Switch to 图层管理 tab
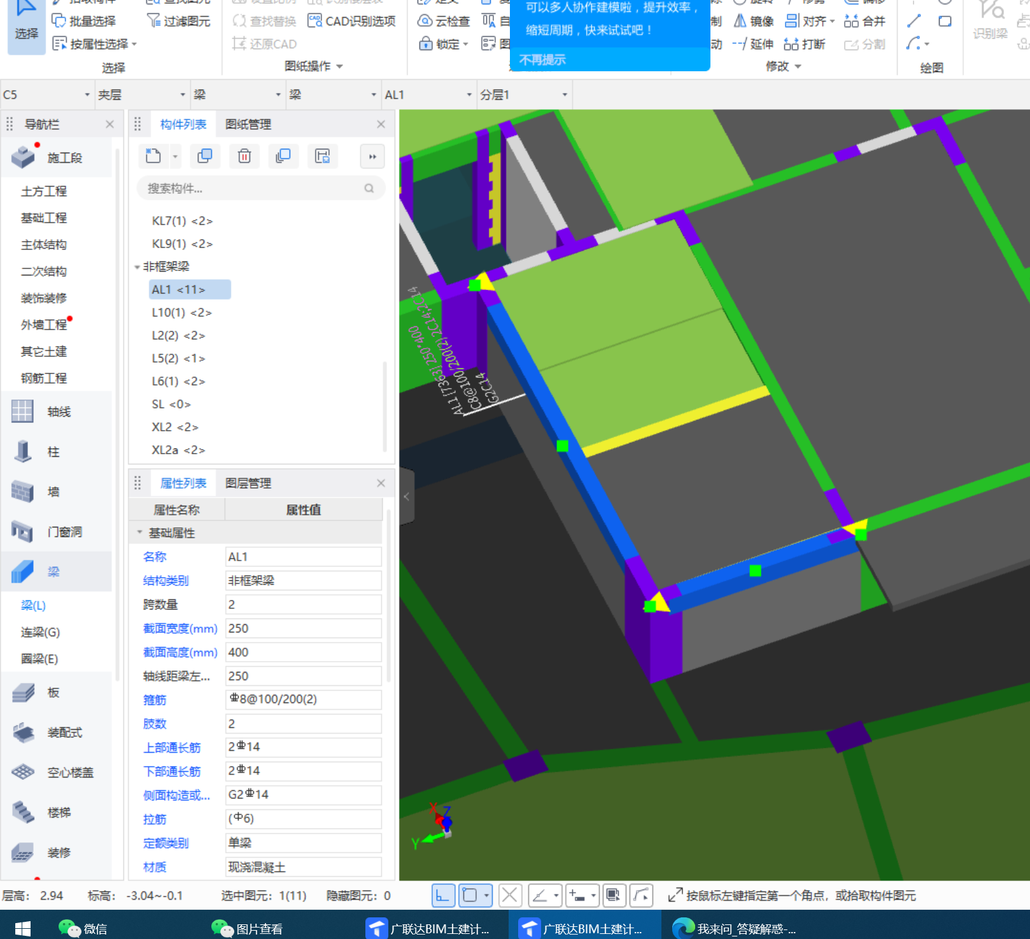This screenshot has width=1030, height=939. [x=248, y=483]
